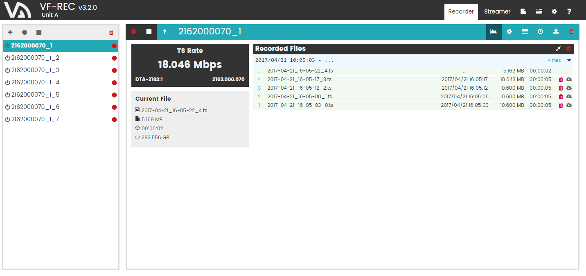Image resolution: width=586 pixels, height=276 pixels.
Task: Toggle power icon of 2162000070_1_4
Action: [x=7, y=83]
